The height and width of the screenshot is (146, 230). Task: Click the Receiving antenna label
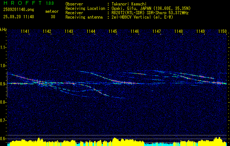84,17
